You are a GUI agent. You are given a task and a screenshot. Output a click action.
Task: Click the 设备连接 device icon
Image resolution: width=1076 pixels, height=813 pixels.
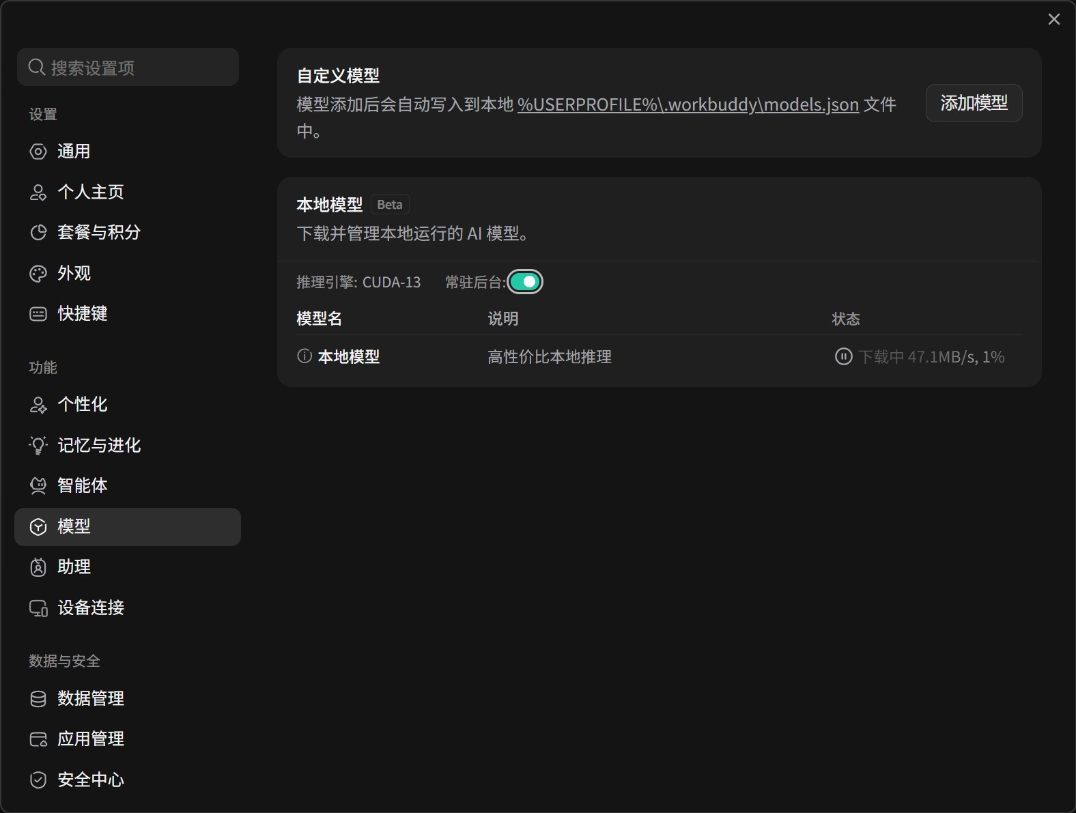click(x=38, y=608)
